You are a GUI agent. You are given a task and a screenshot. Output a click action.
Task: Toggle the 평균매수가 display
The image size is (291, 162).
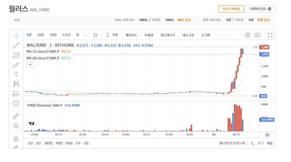pos(168,35)
